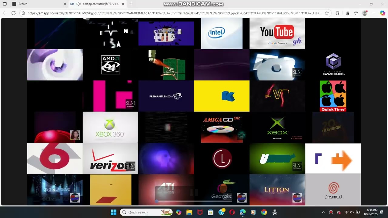Select the 20th Television video tile

[333, 127]
